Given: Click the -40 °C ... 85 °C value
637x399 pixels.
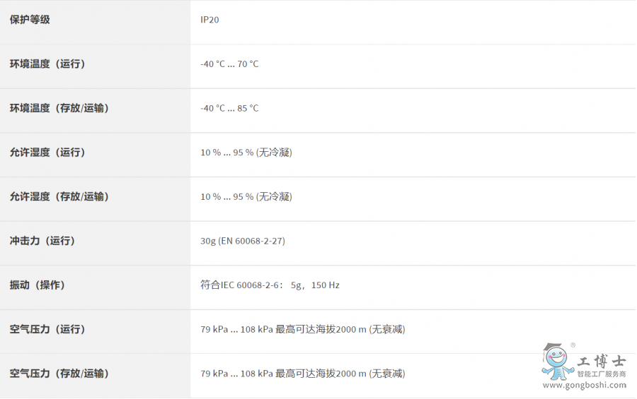Looking at the screenshot, I should 229,108.
